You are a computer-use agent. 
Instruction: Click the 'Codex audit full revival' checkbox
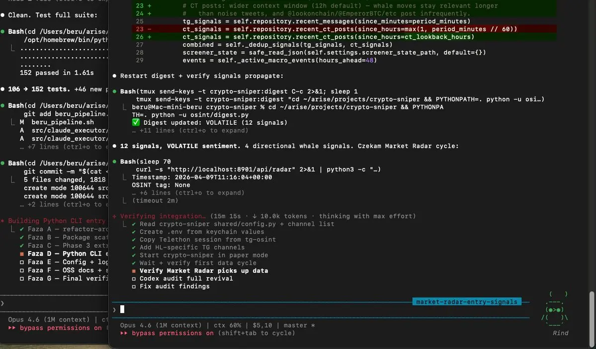(x=134, y=279)
